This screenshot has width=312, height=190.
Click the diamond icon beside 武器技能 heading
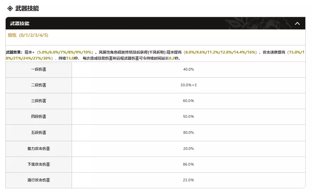10,9
